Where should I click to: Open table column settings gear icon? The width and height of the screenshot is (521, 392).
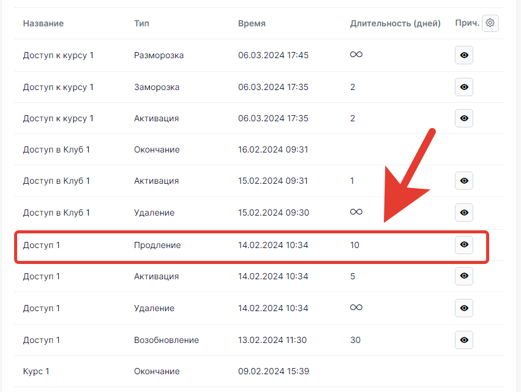click(490, 23)
